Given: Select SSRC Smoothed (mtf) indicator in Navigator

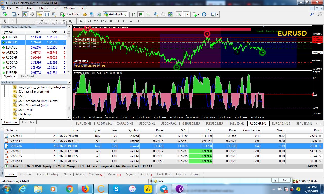Looking at the screenshot, I should (33, 105).
